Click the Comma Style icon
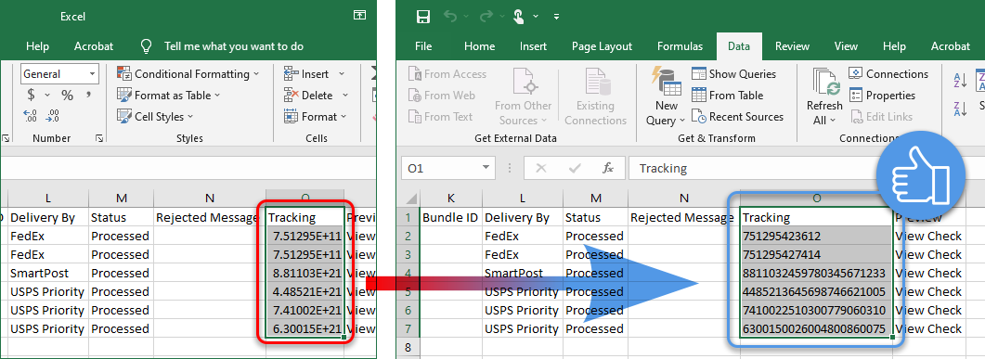985x359 pixels. [88, 94]
